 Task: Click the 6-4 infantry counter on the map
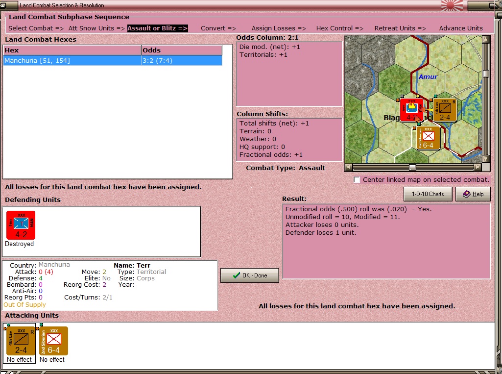pos(429,138)
